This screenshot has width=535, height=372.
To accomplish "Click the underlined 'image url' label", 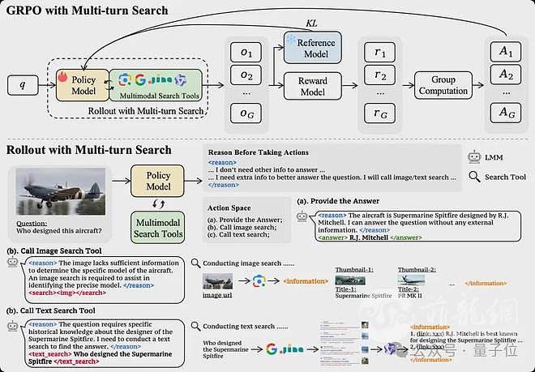I will click(217, 295).
